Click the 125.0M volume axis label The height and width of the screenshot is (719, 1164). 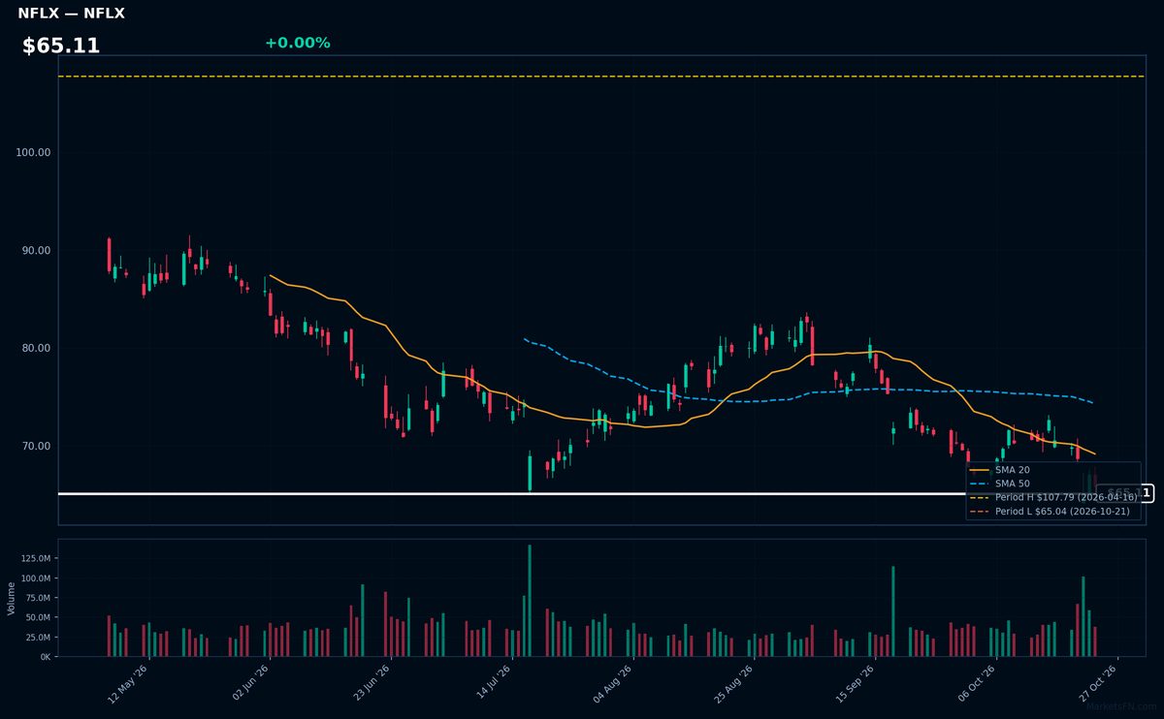click(35, 558)
